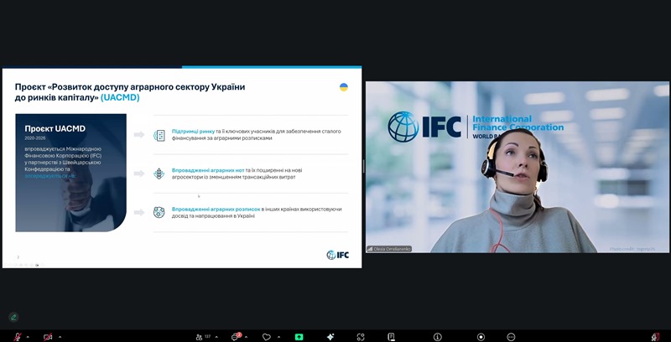Open video options arrow beside camera

tap(60, 337)
